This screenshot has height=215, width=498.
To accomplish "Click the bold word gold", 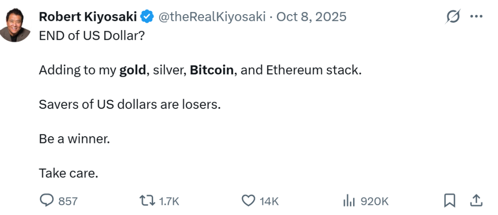I will pos(133,70).
